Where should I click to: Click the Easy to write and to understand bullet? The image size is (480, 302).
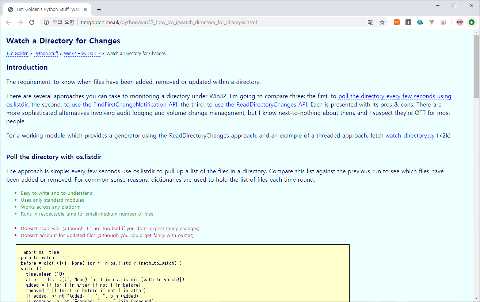point(57,193)
